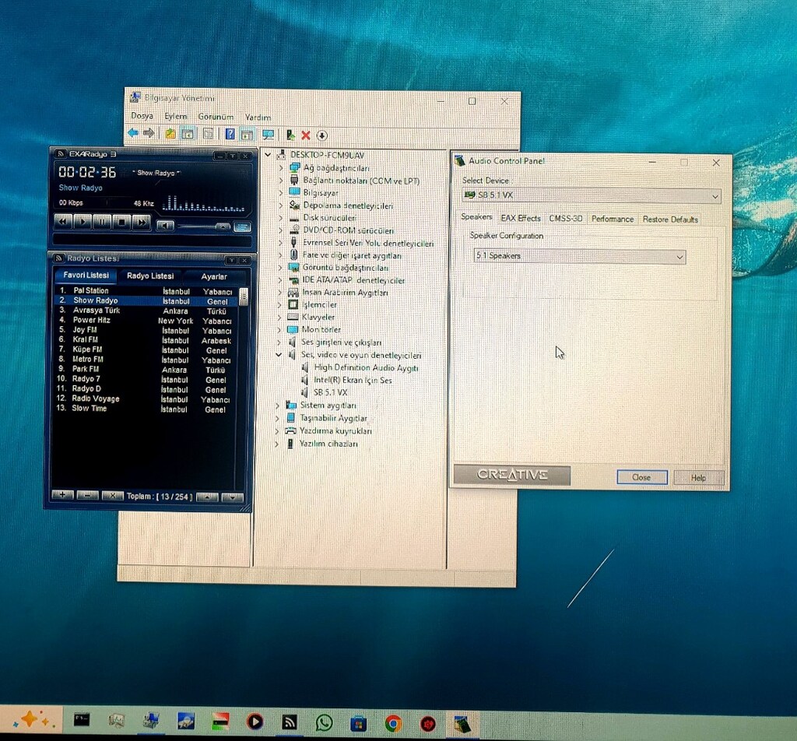Switch to the Ayarlar tab in Radyo Listesi
The width and height of the screenshot is (797, 741).
click(x=214, y=276)
